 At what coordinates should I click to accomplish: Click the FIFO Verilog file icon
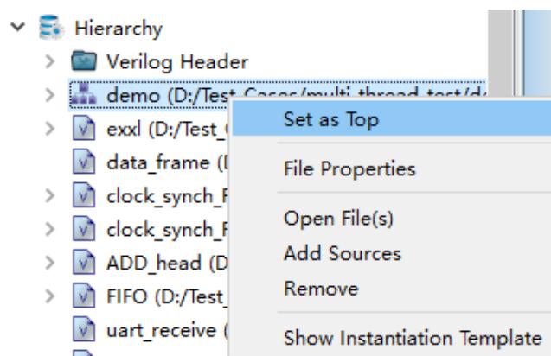[84, 296]
